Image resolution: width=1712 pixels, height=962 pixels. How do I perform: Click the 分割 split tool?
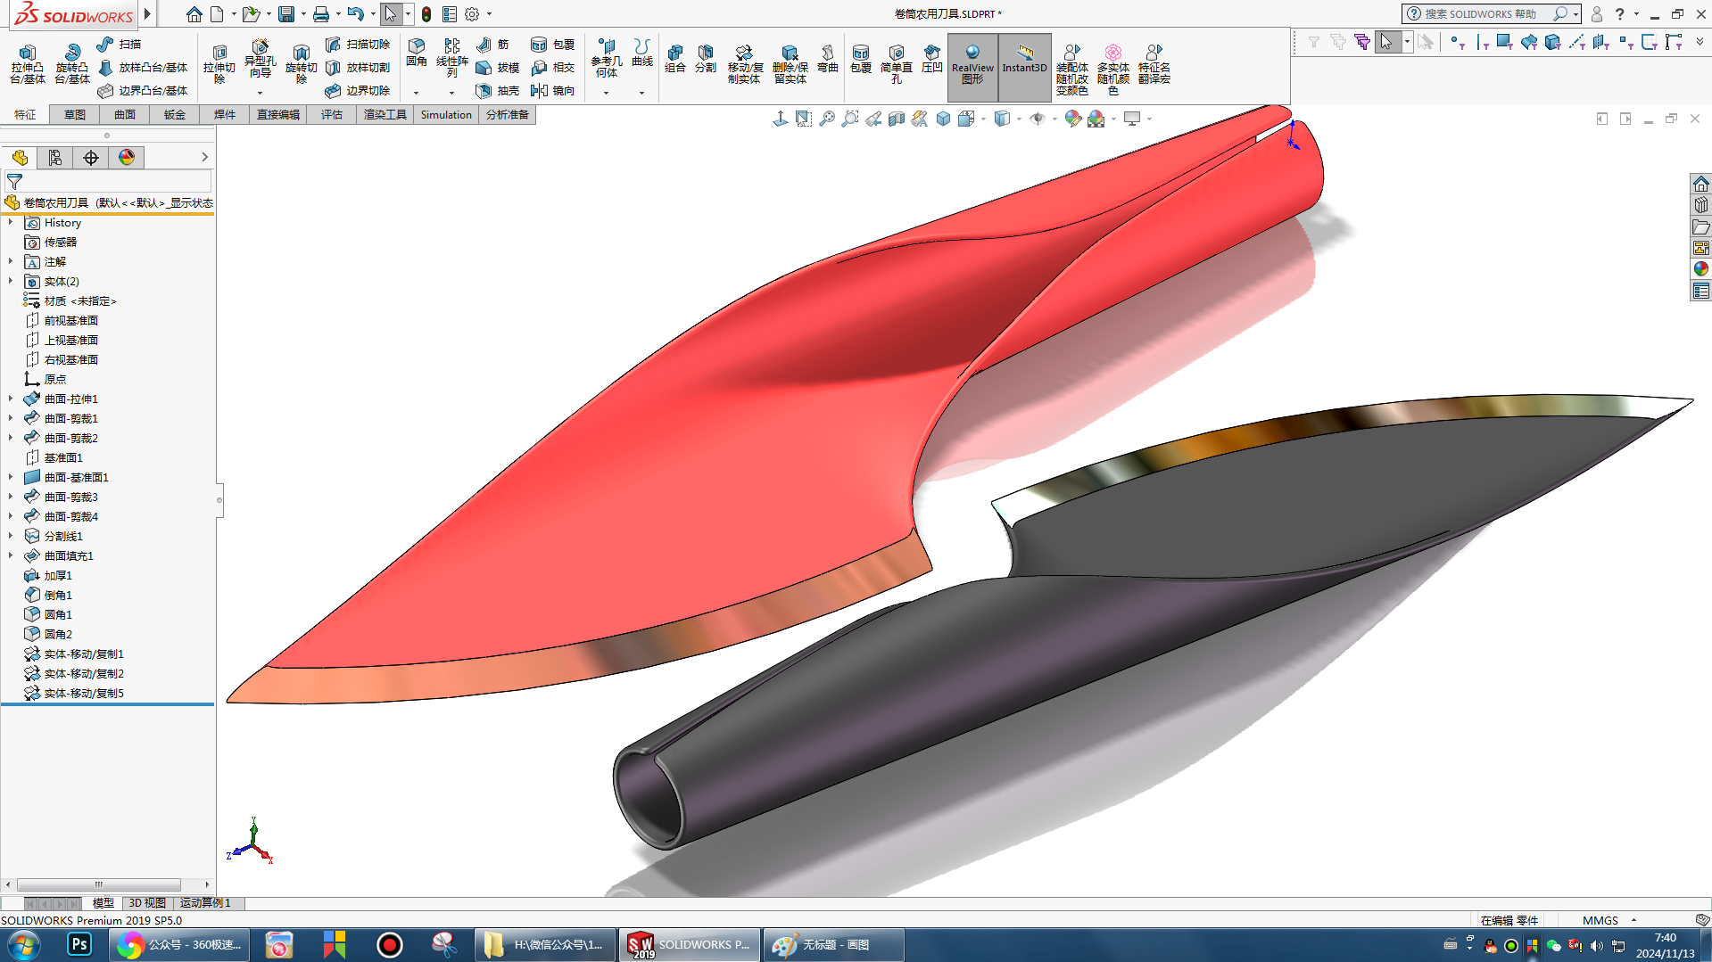(x=706, y=59)
